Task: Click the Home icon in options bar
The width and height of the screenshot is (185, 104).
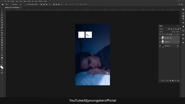Action: click(x=3, y=5)
